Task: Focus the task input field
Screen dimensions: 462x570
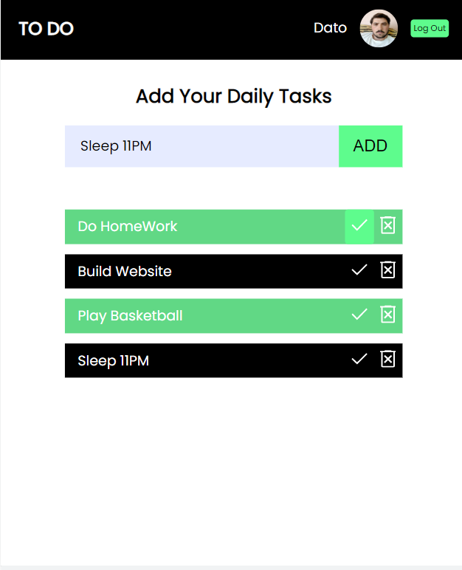Action: [201, 146]
